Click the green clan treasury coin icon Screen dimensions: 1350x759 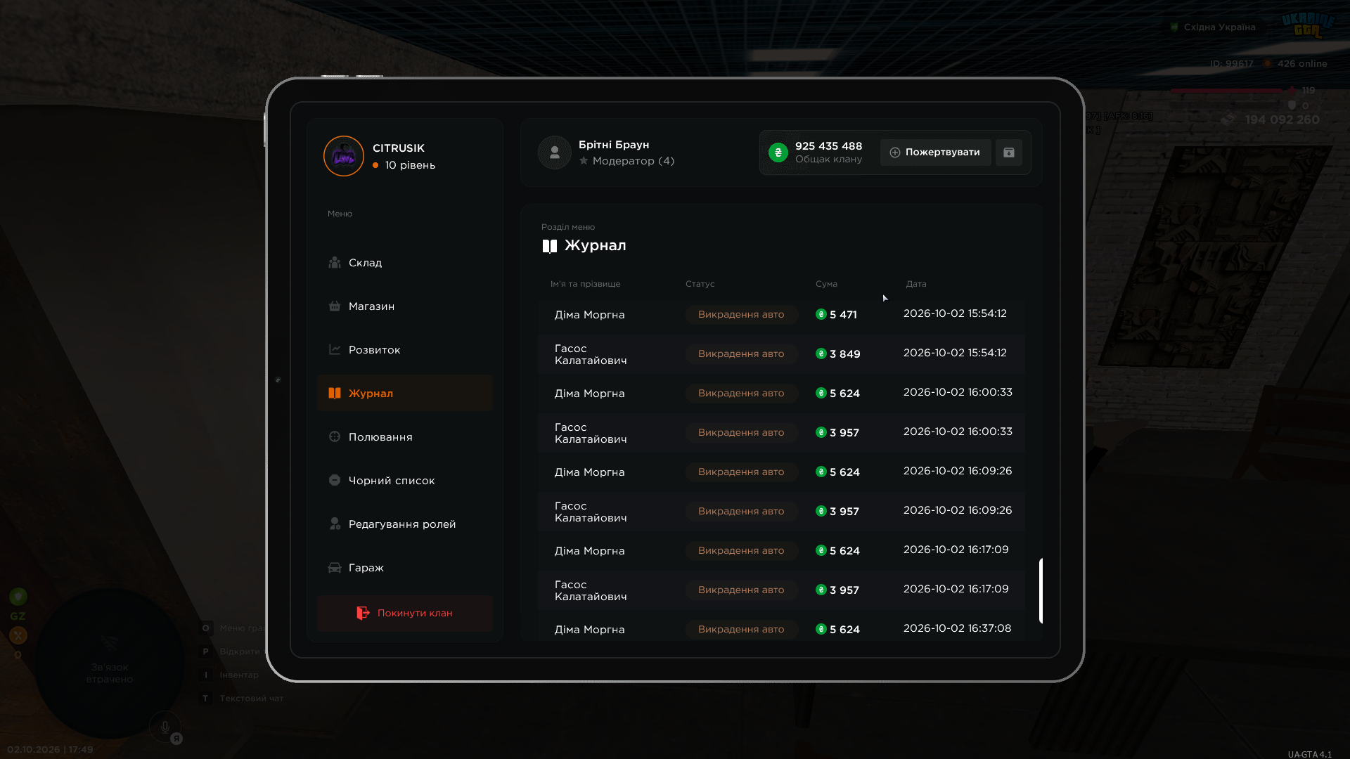(x=778, y=153)
